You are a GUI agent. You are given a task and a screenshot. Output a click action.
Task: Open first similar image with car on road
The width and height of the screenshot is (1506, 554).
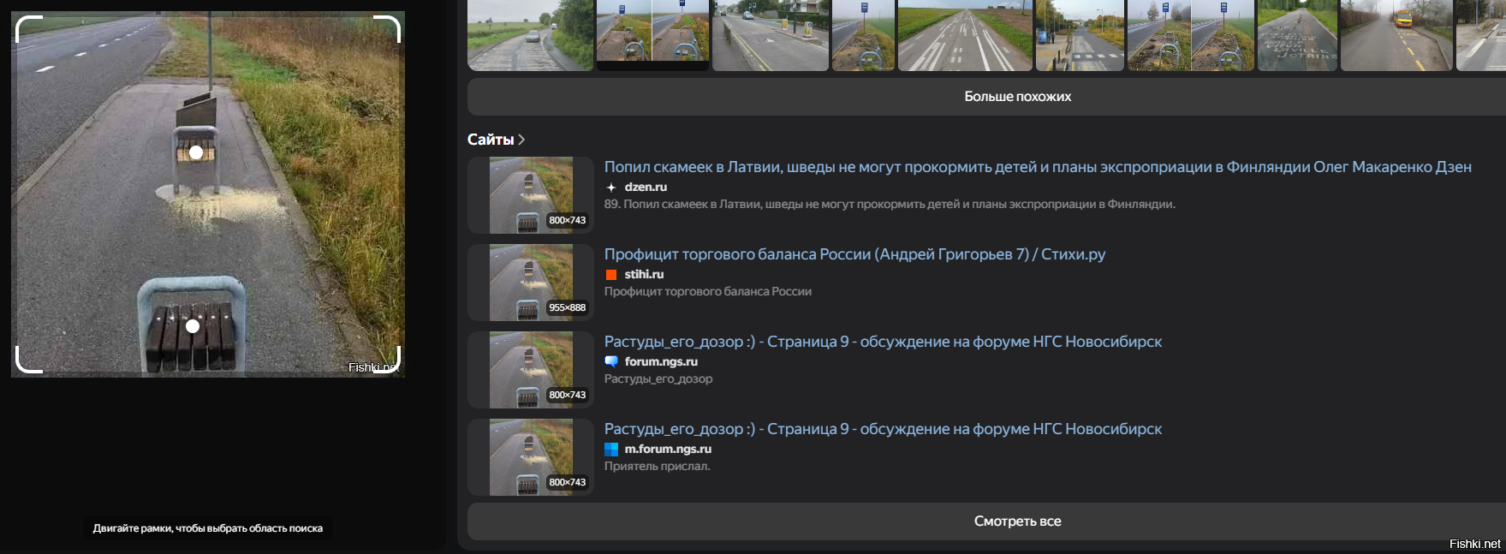pos(530,35)
